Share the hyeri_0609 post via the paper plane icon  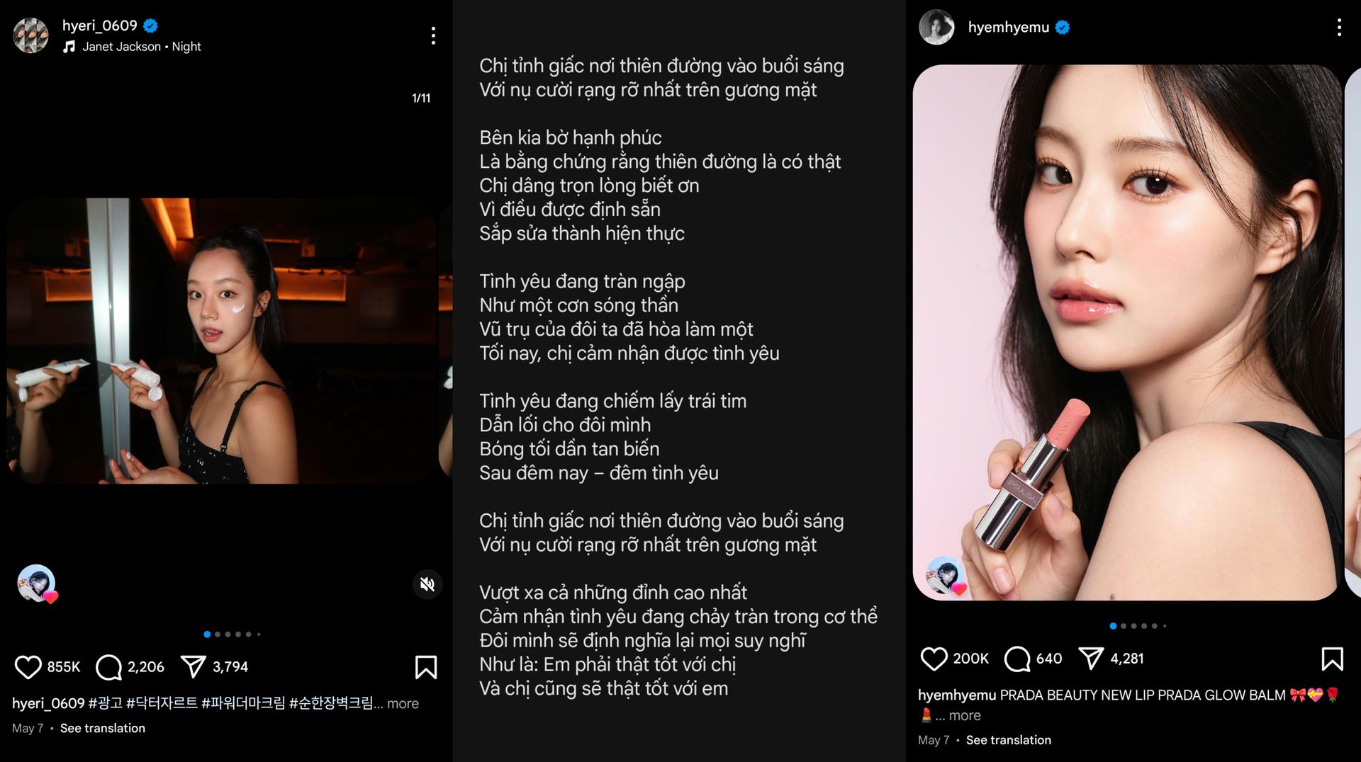coord(194,666)
